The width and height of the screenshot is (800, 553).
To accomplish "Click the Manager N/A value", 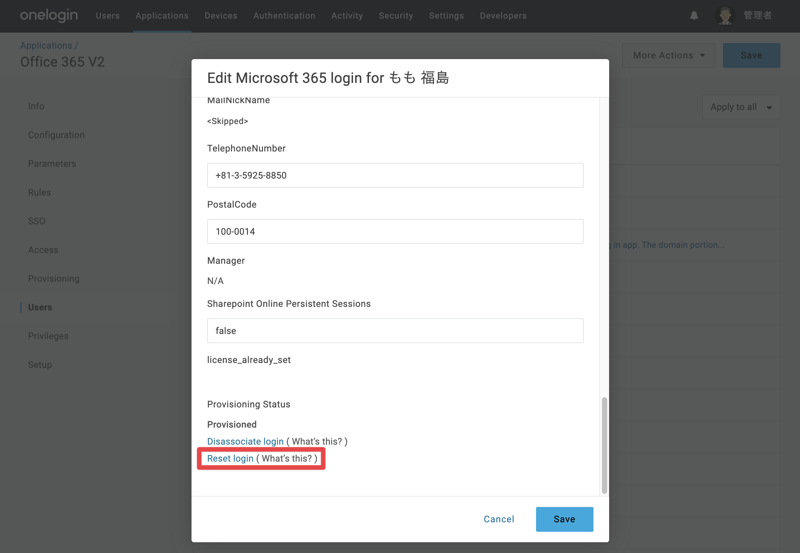I will click(215, 281).
